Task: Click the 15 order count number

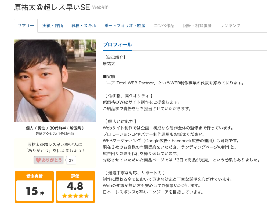Action: pos(32,191)
